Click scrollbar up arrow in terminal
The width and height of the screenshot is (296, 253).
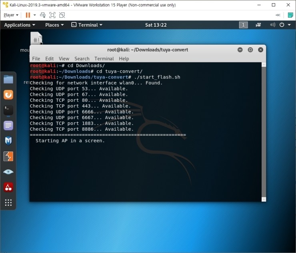(264, 64)
